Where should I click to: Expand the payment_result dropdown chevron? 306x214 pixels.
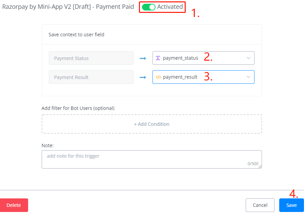(248, 77)
